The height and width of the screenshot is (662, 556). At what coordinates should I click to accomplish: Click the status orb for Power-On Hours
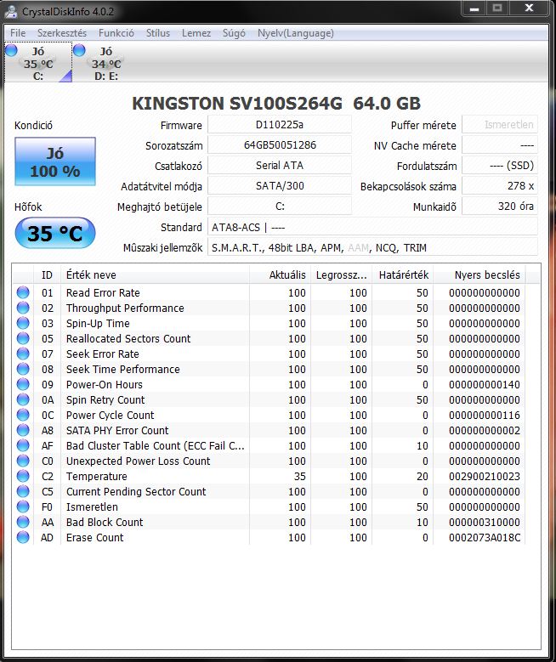23,384
